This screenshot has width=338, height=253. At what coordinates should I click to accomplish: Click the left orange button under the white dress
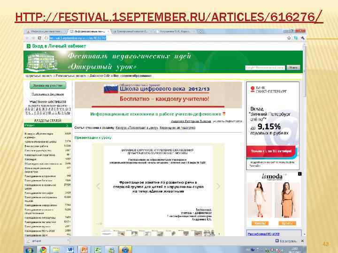[x=260, y=223]
